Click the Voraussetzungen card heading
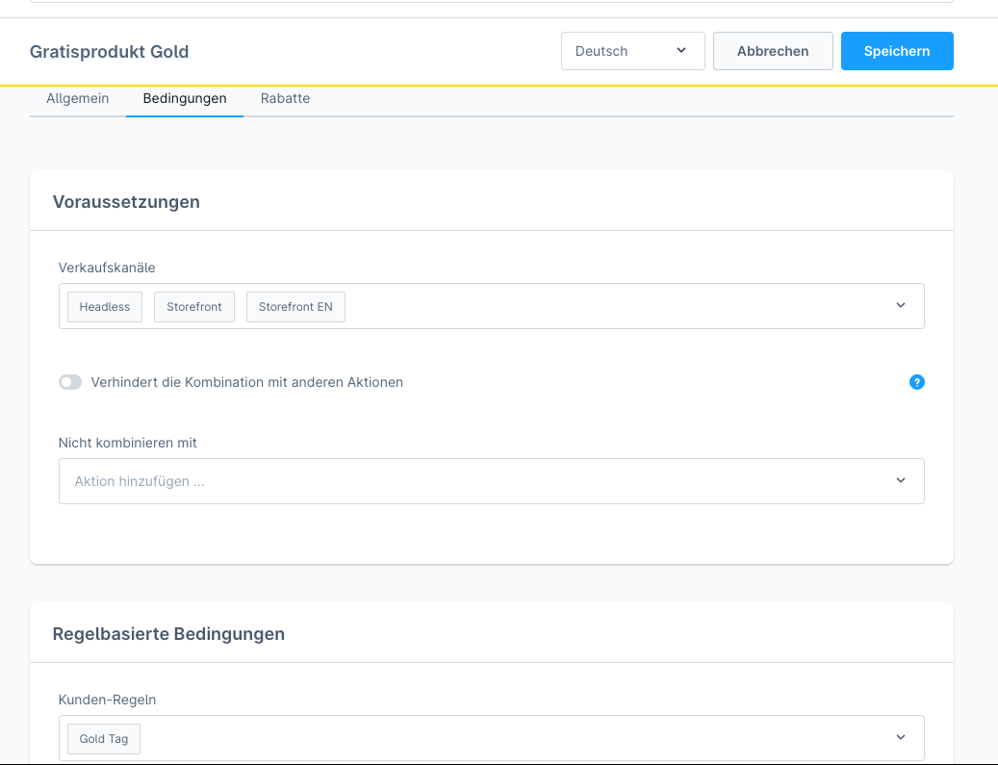The width and height of the screenshot is (998, 765). (126, 201)
